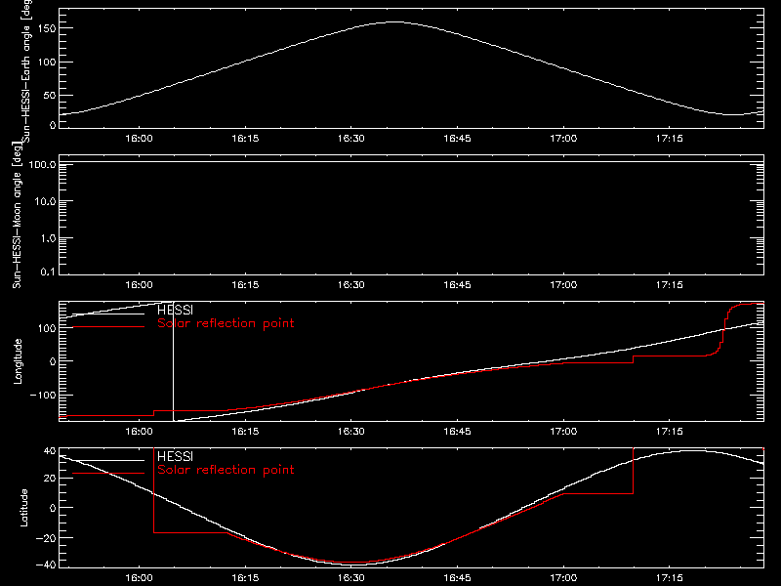Click red legend line sample in Longitude plot

[108, 327]
